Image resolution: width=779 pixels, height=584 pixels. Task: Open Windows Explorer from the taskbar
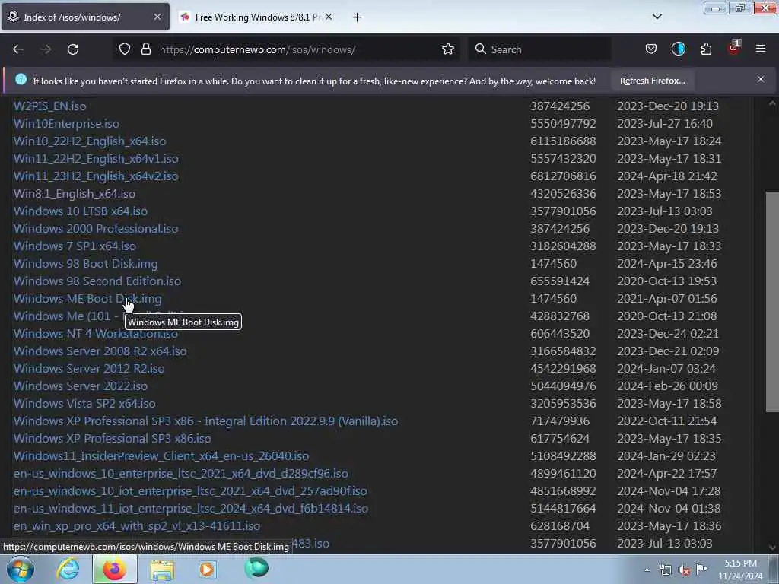162,569
